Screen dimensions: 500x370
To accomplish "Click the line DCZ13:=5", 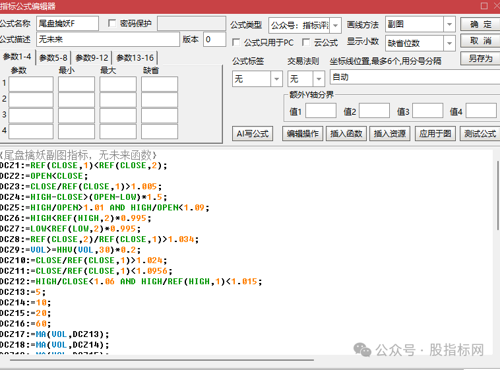I will tap(23, 292).
